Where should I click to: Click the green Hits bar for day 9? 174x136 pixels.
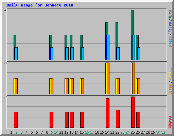pos(51,41)
